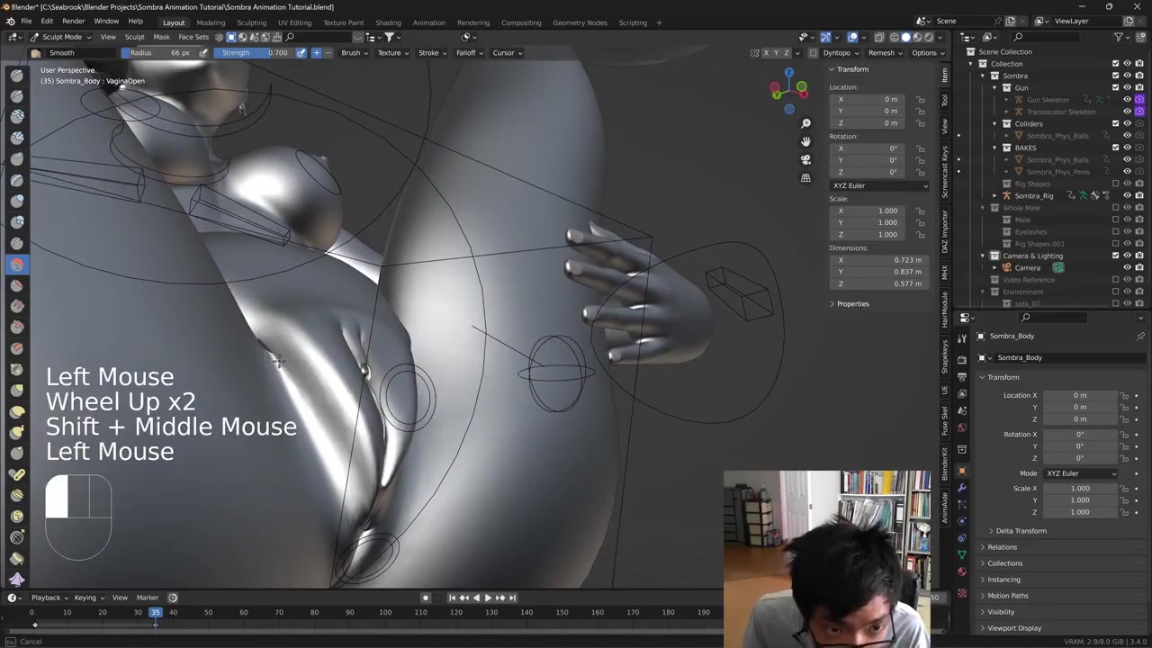This screenshot has height=648, width=1152.
Task: Select the highlighted Smooth brush in toolbar
Action: [17, 265]
